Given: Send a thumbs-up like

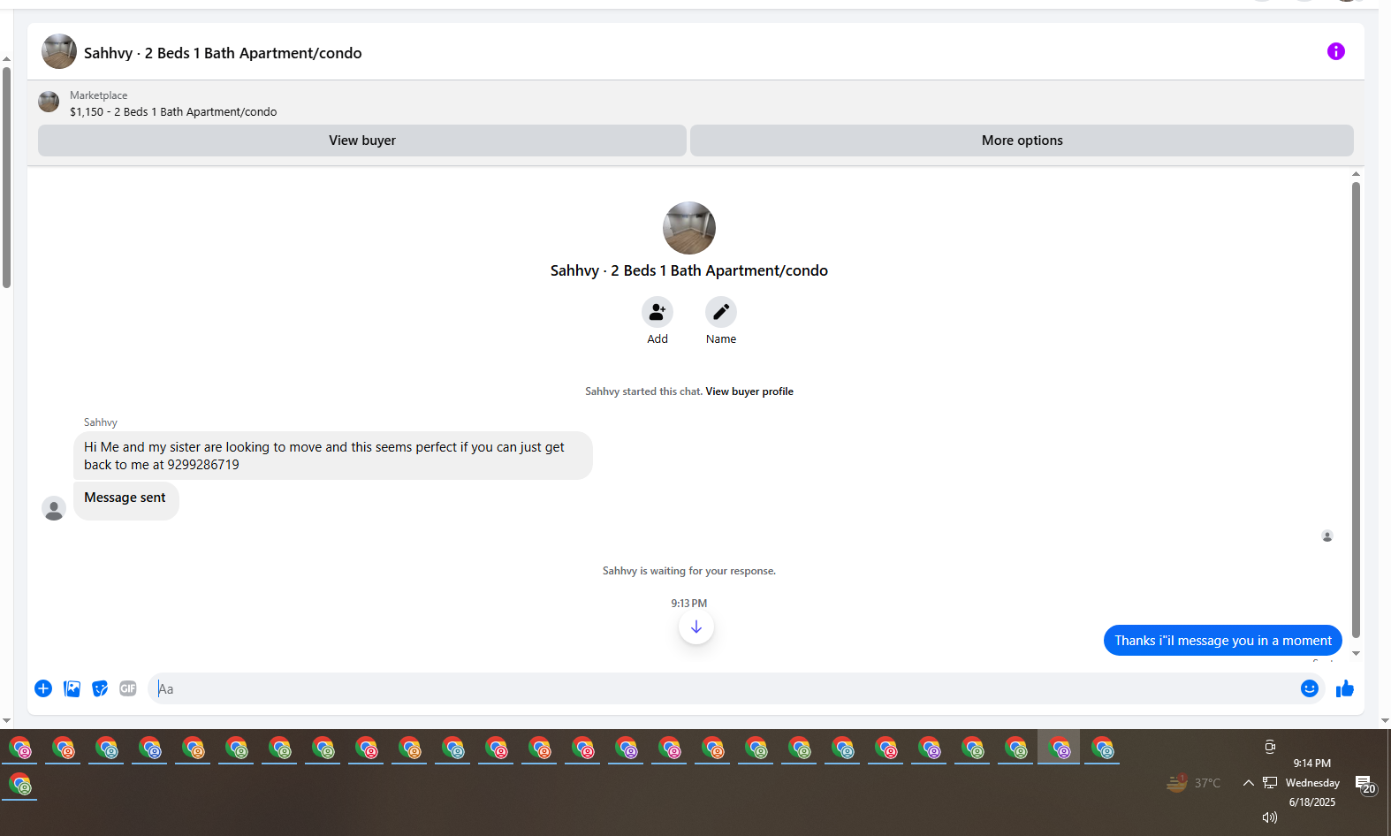Looking at the screenshot, I should click(1344, 688).
